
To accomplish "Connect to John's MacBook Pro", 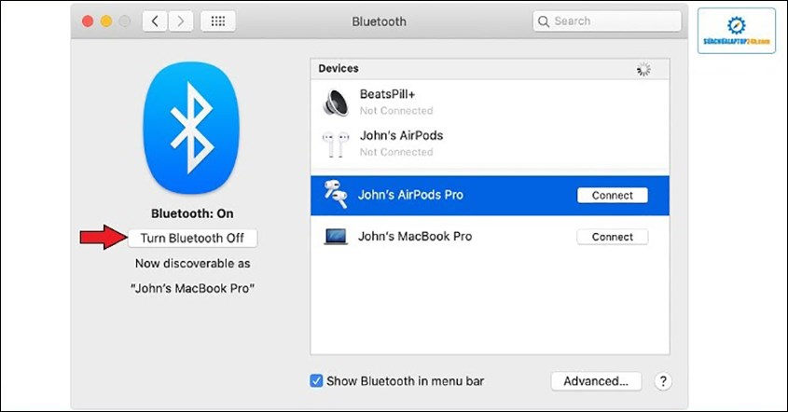I will click(x=612, y=237).
